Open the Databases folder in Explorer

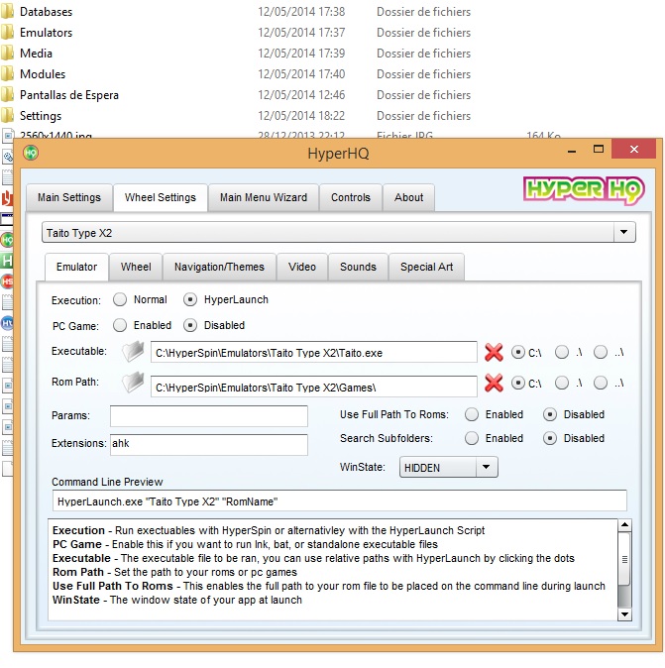coord(7,12)
